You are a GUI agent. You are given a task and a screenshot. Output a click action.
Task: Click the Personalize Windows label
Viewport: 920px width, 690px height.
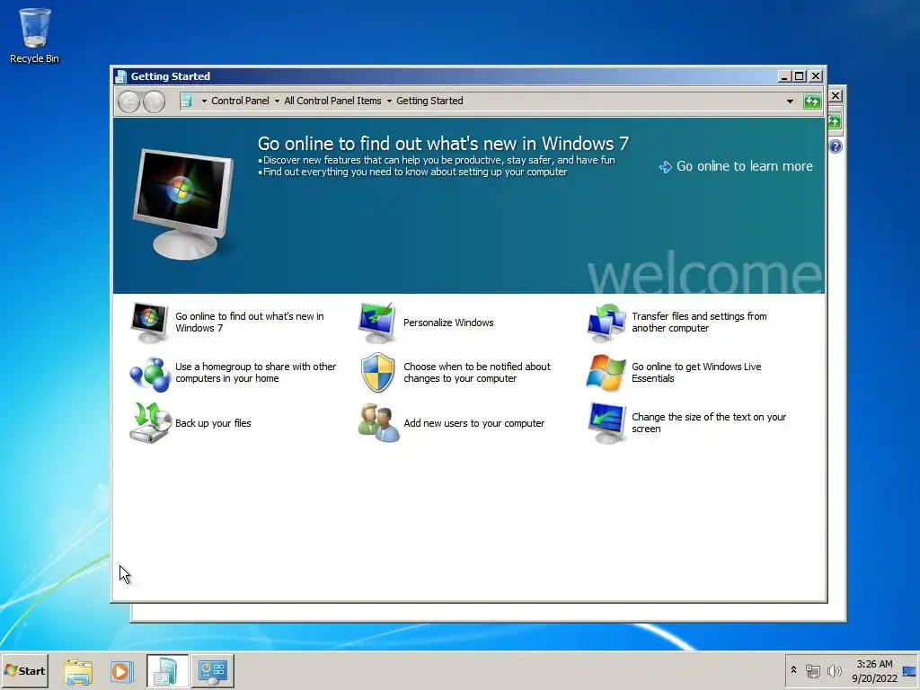pos(448,323)
